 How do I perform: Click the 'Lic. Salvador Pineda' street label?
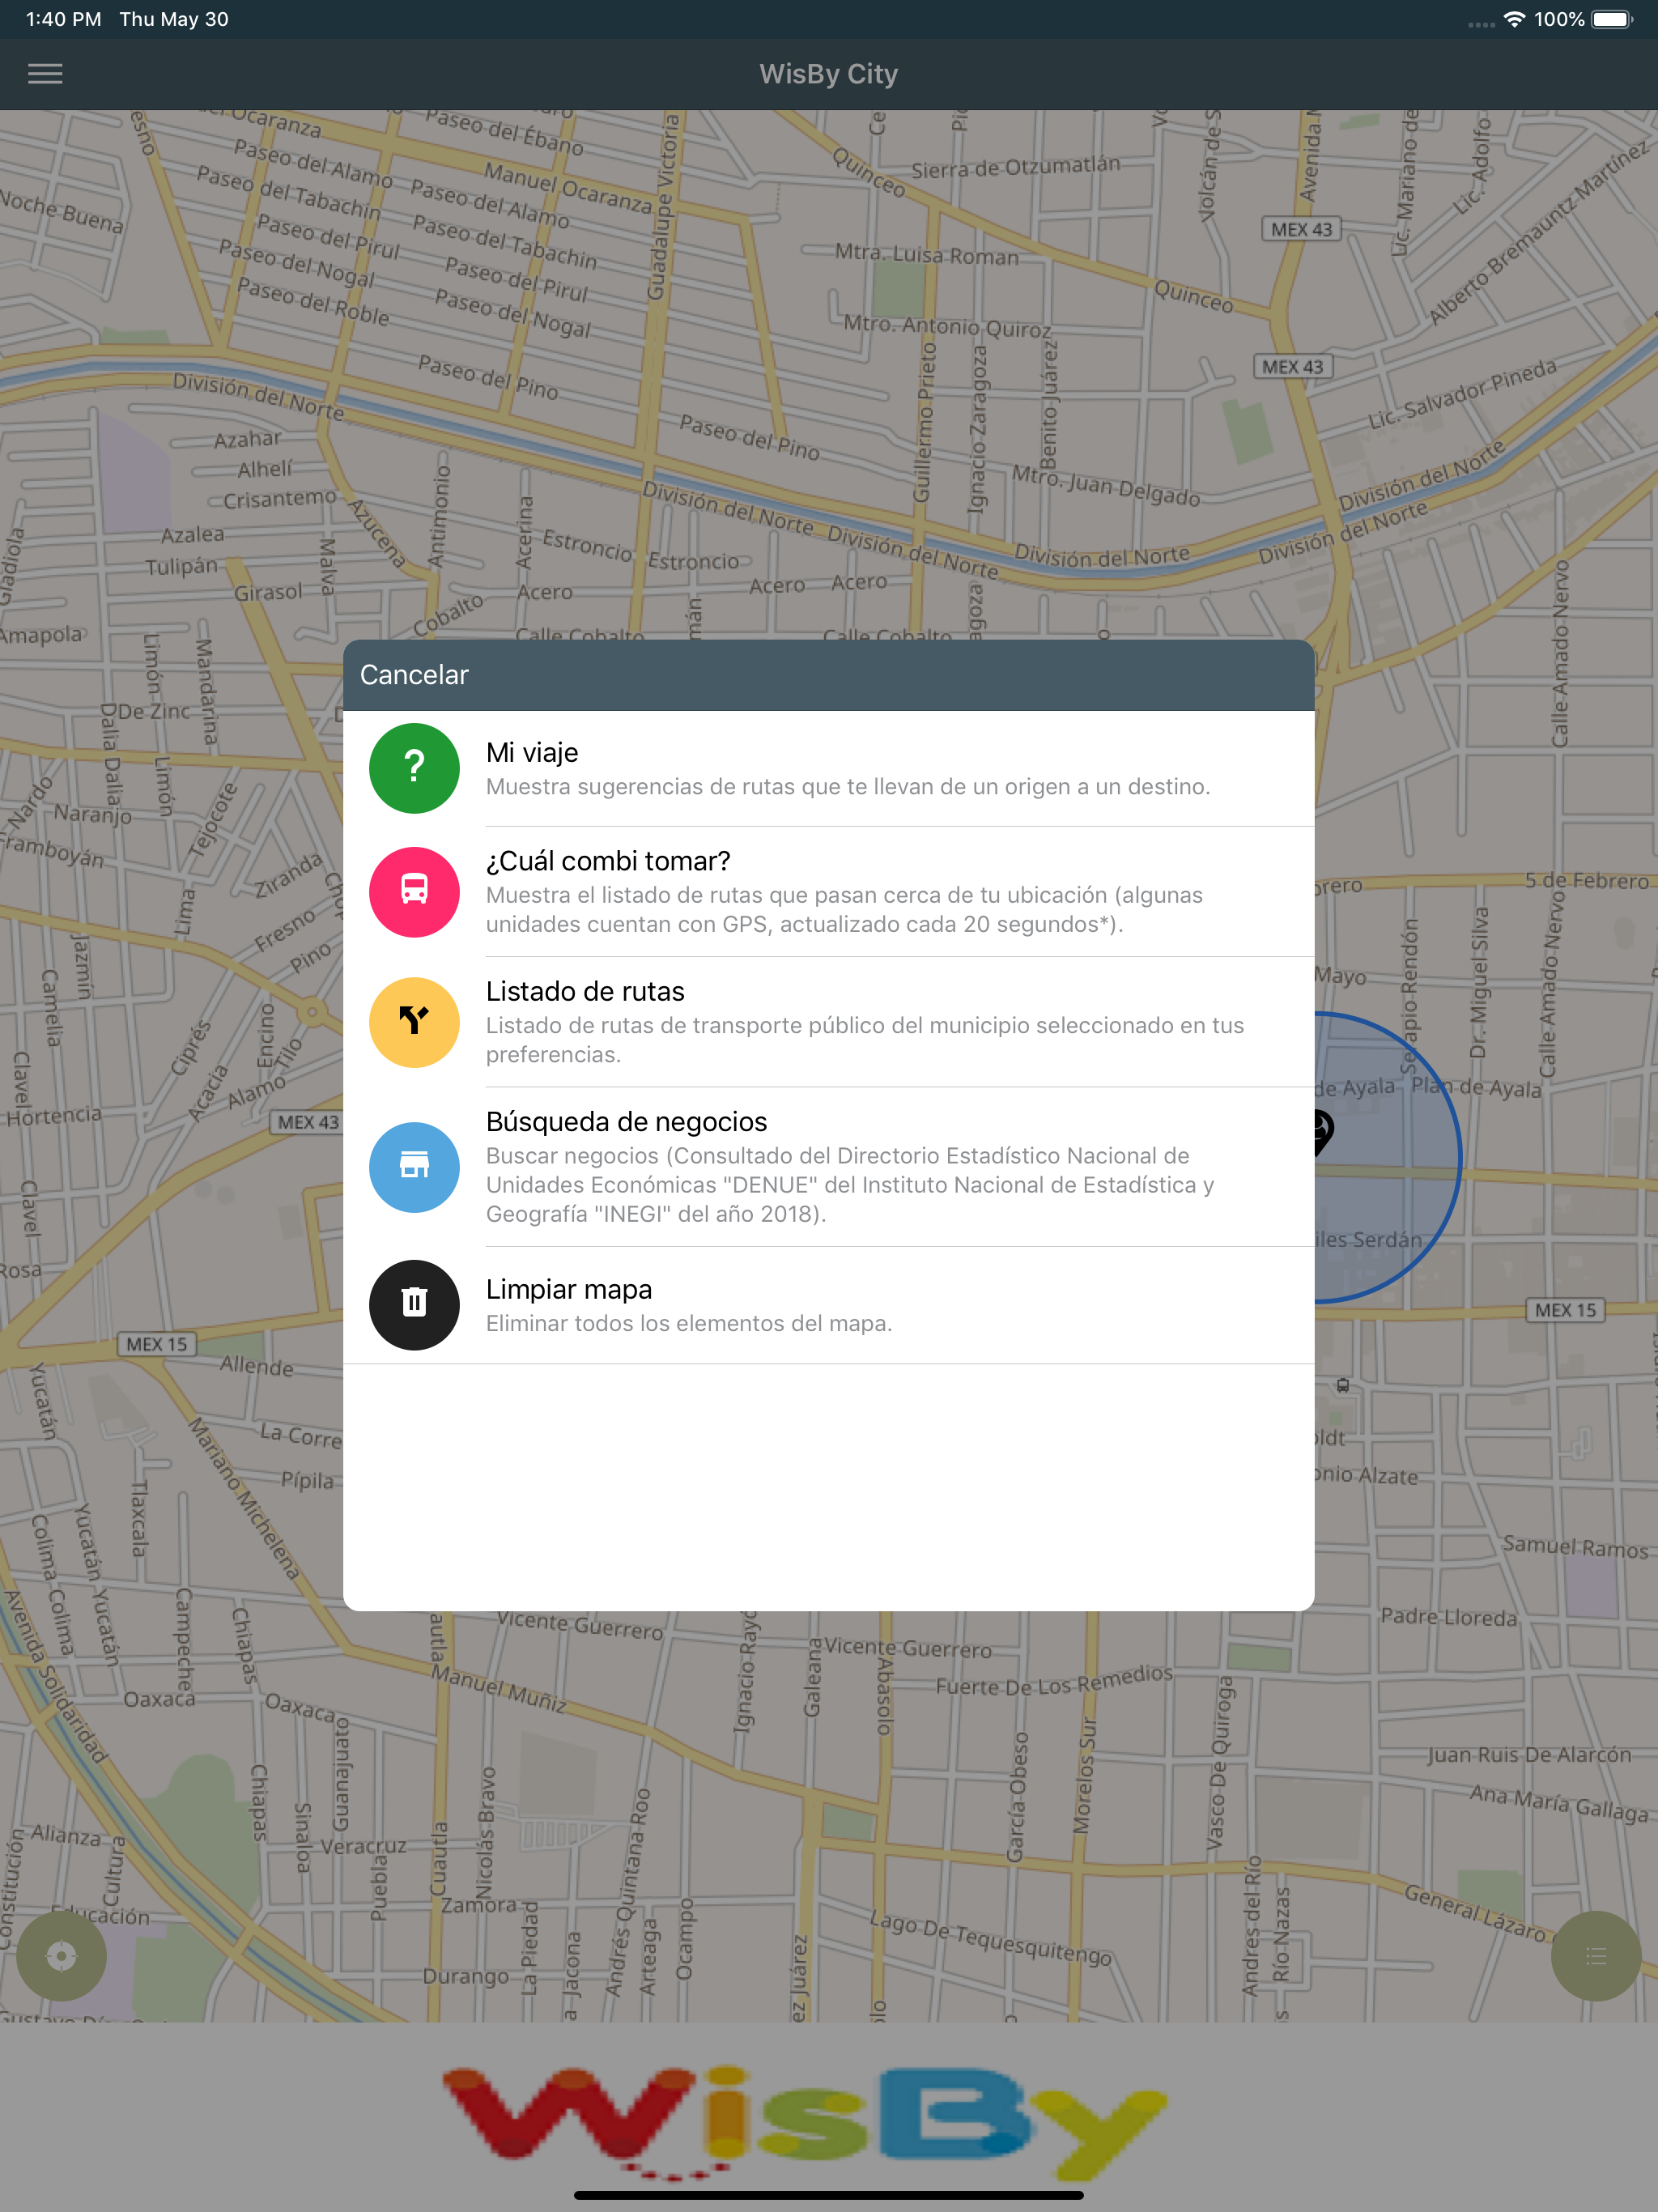pyautogui.click(x=1462, y=393)
